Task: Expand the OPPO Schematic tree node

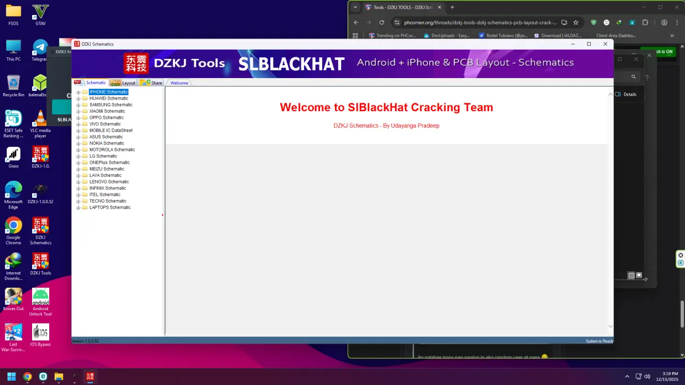Action: click(78, 118)
